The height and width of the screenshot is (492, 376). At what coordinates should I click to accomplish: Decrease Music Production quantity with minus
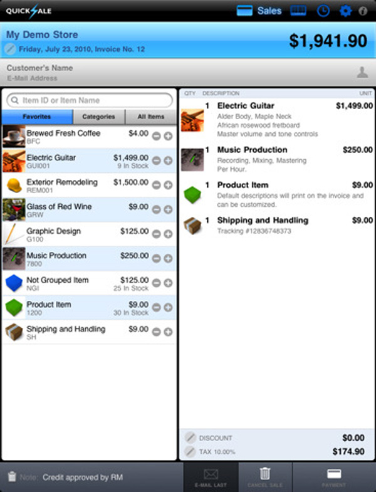(156, 259)
